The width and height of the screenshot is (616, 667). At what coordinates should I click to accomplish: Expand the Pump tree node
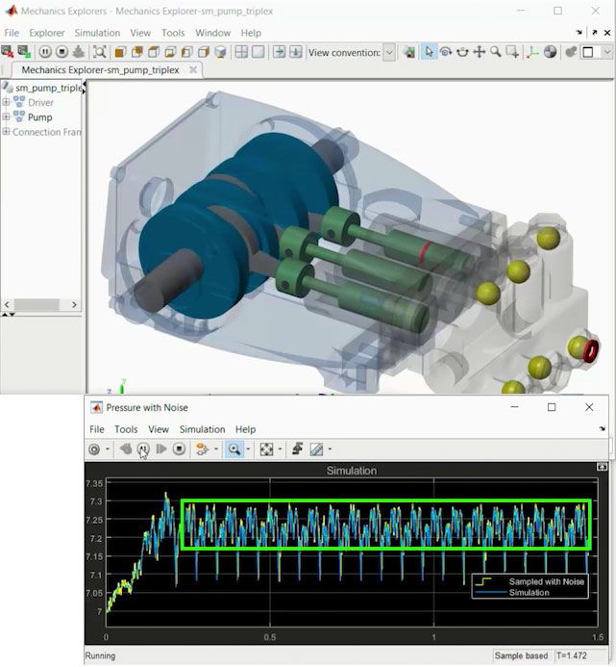[x=6, y=117]
